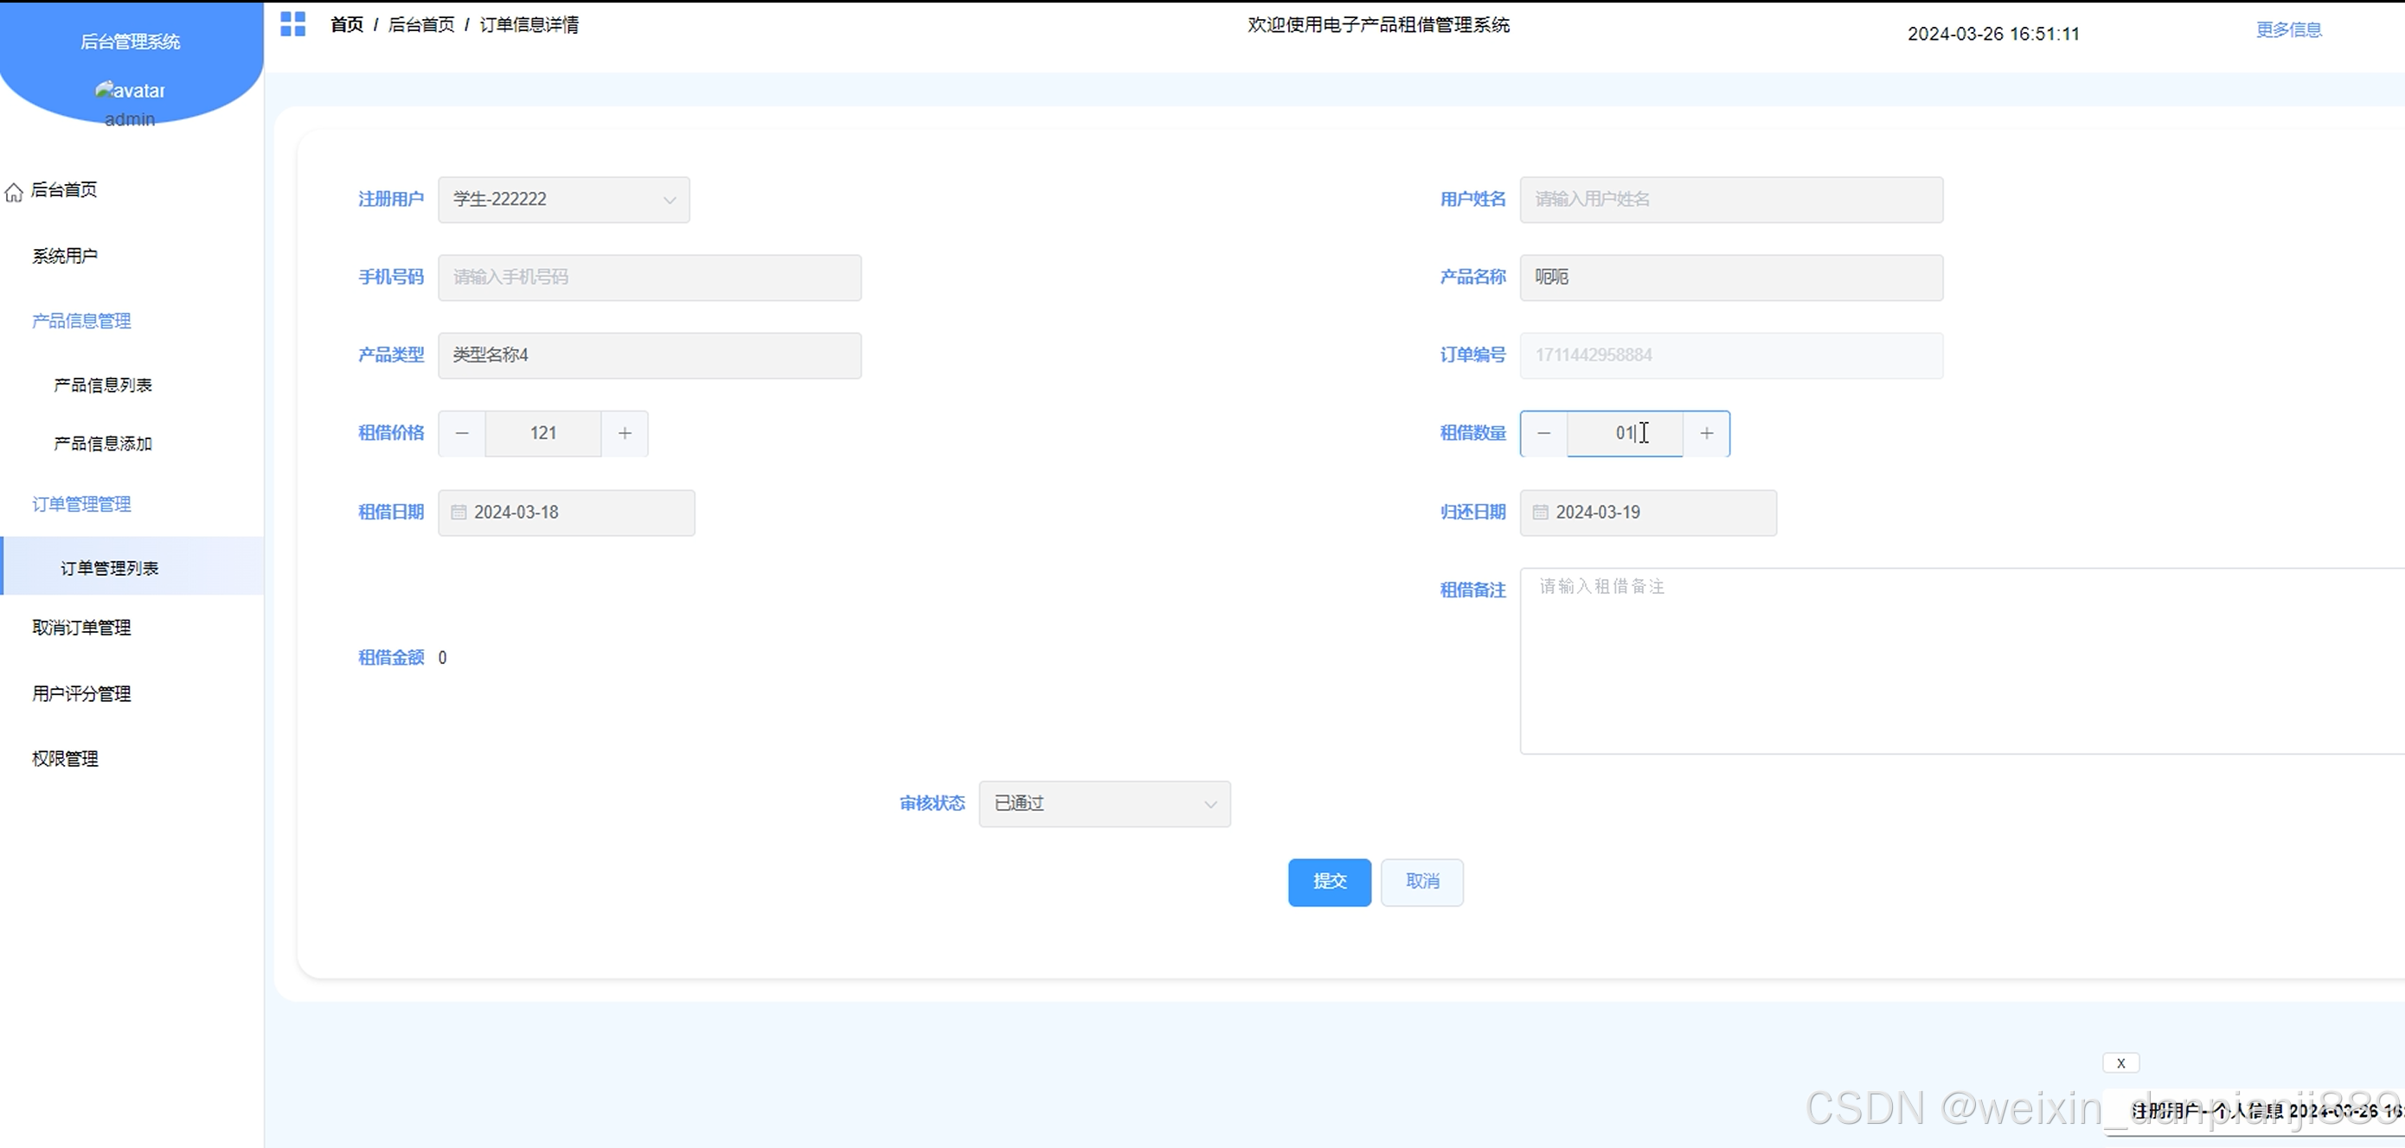Viewport: 2405px width, 1148px height.
Task: Focus the 租借备注 text area
Action: pos(1960,660)
